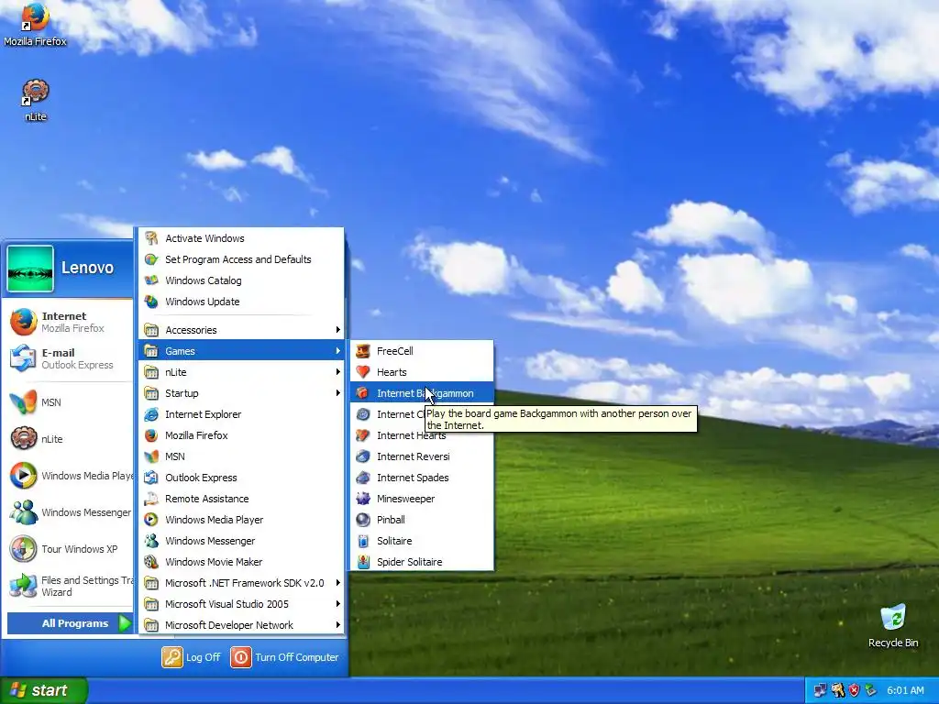Viewport: 939px width, 704px height.
Task: Expand Microsoft Visual Studio 2005 arrow
Action: click(337, 604)
